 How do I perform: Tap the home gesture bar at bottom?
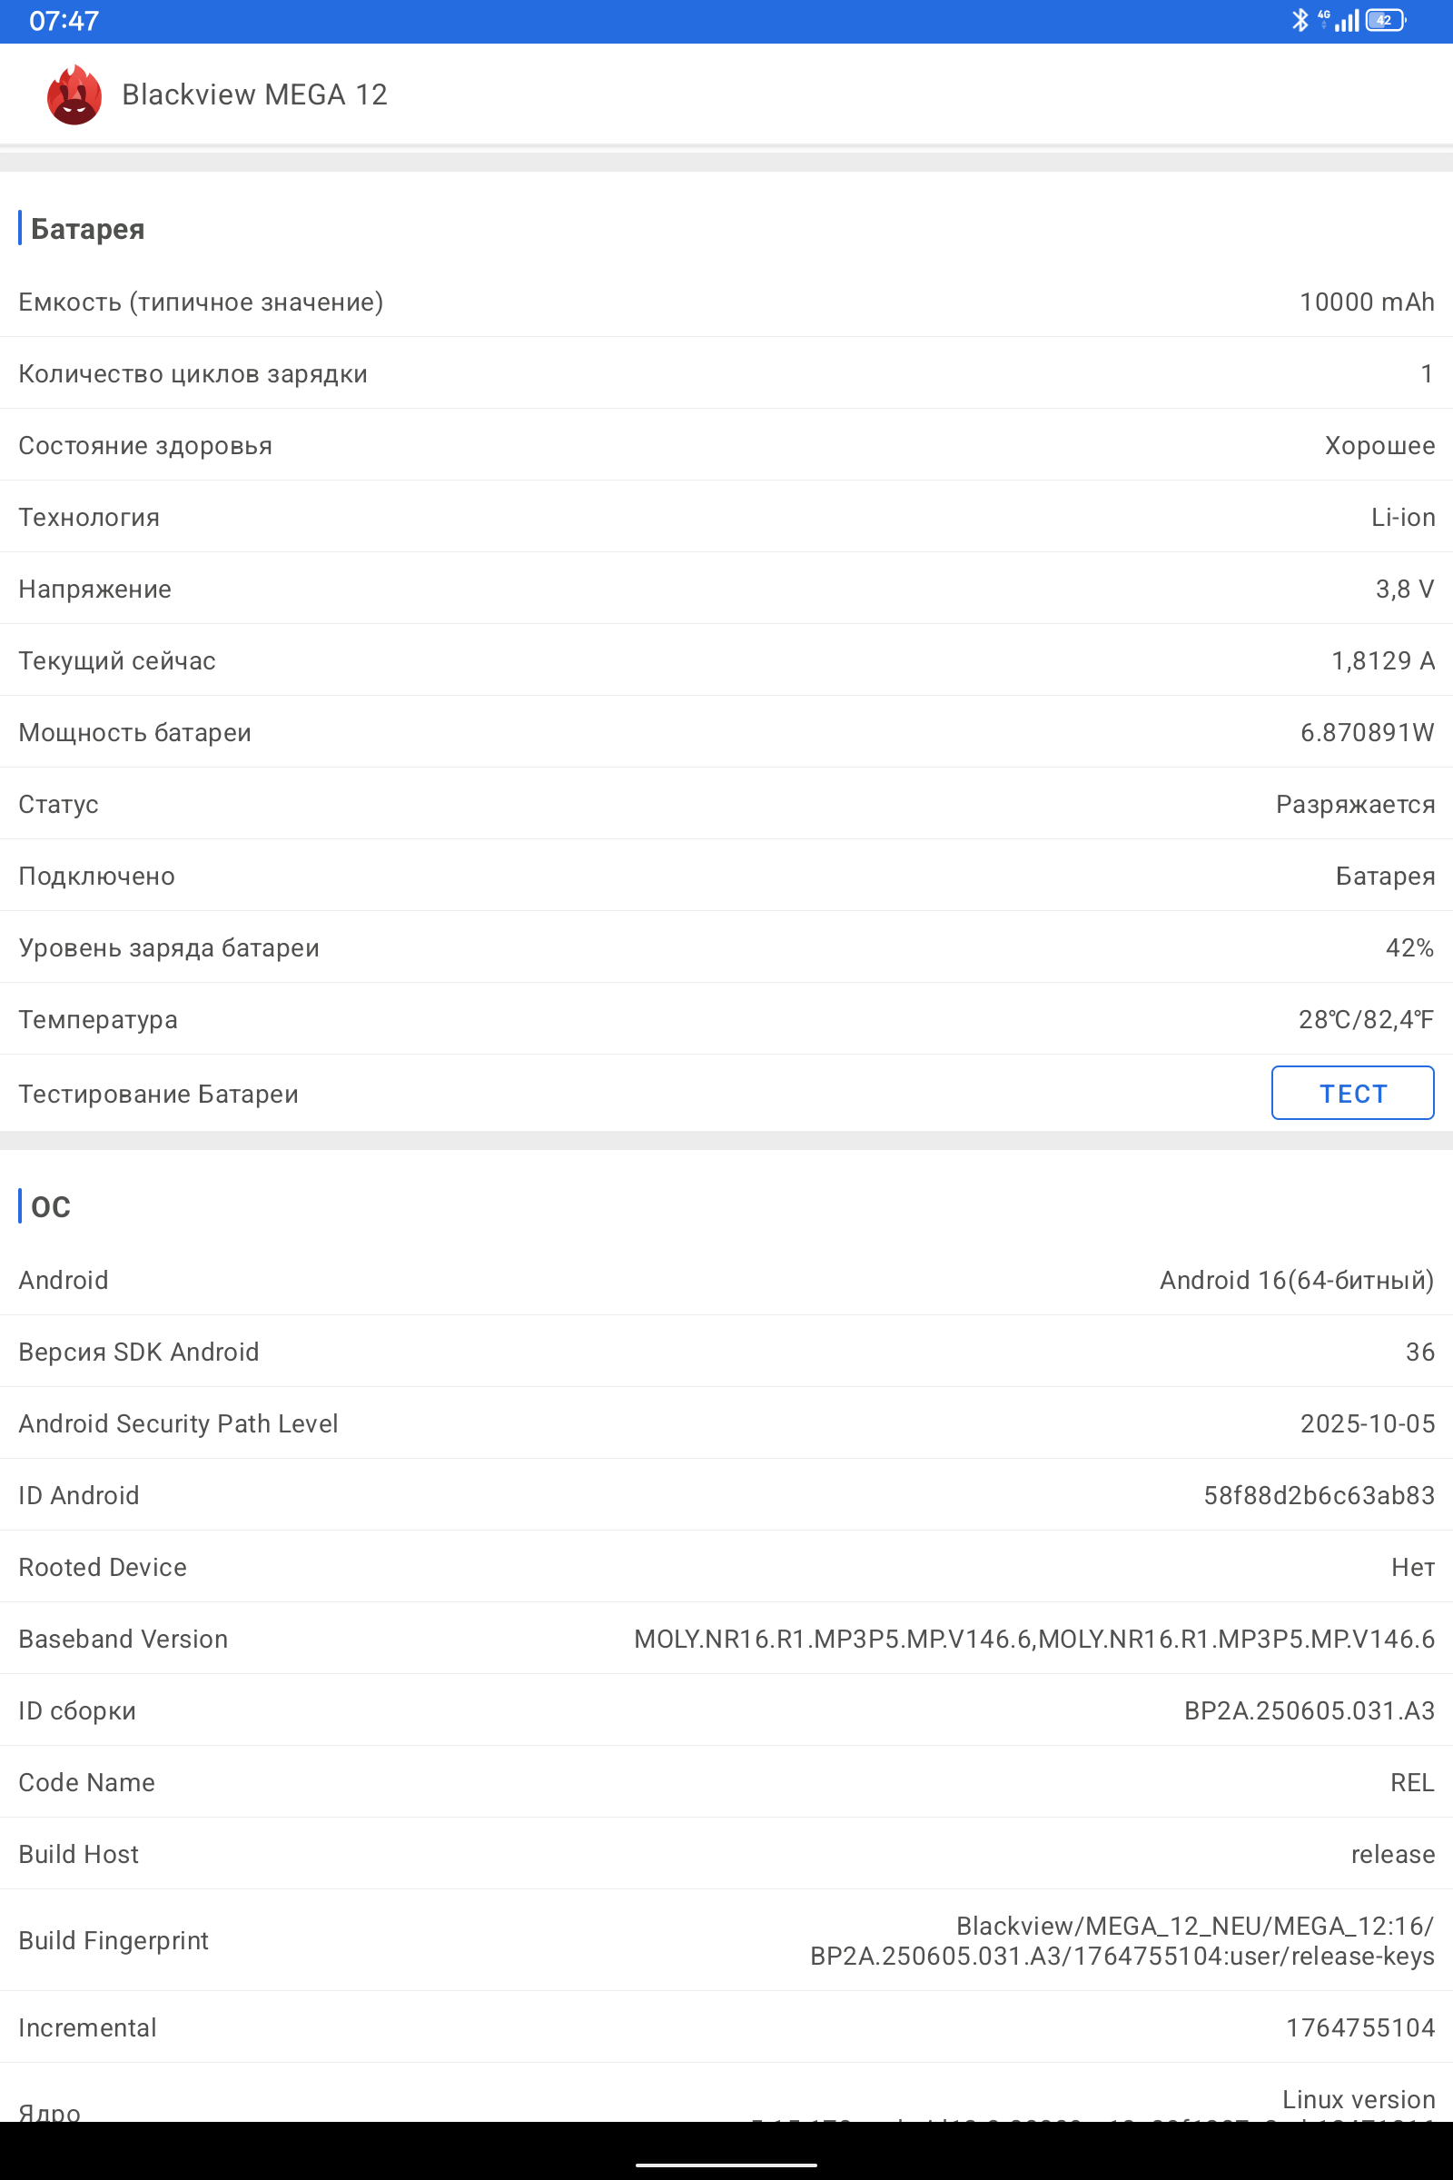pyautogui.click(x=726, y=2165)
